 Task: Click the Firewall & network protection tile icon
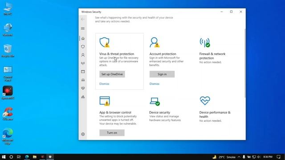(205, 43)
